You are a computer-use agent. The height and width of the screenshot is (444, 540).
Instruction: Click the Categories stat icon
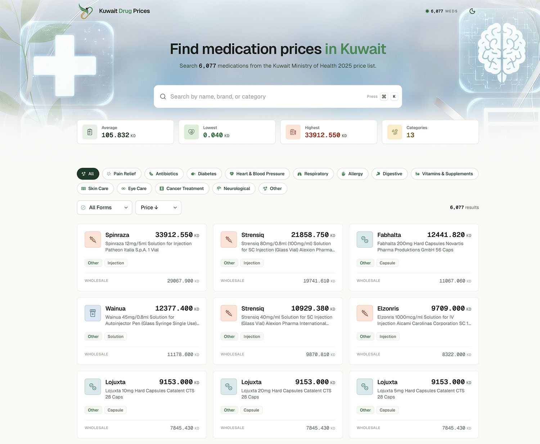coord(395,132)
